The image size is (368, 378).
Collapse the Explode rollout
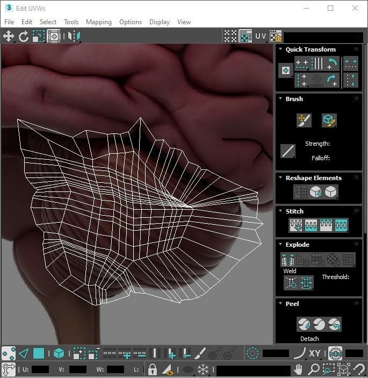click(280, 244)
